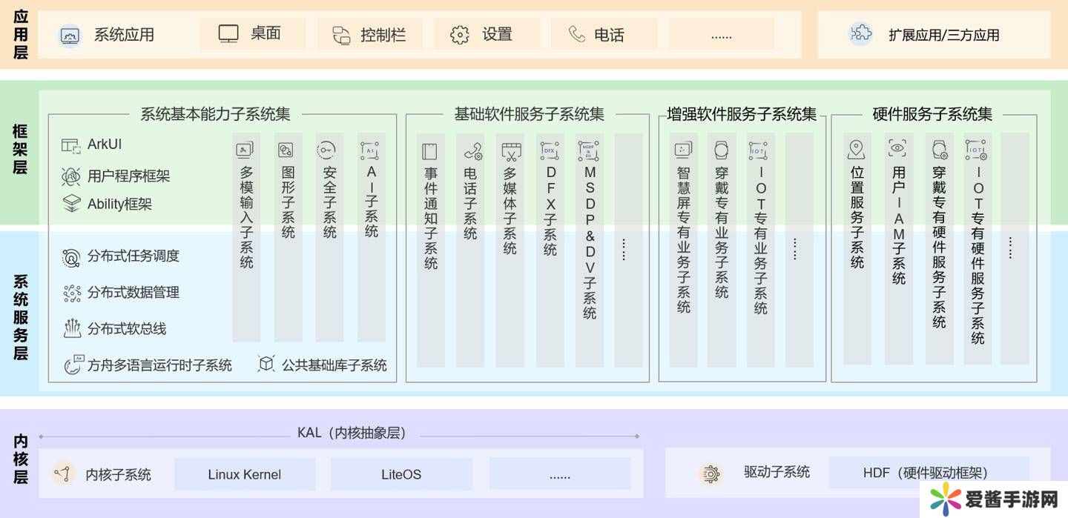Open the 桌面 application box
Image resolution: width=1068 pixels, height=518 pixels.
252,34
